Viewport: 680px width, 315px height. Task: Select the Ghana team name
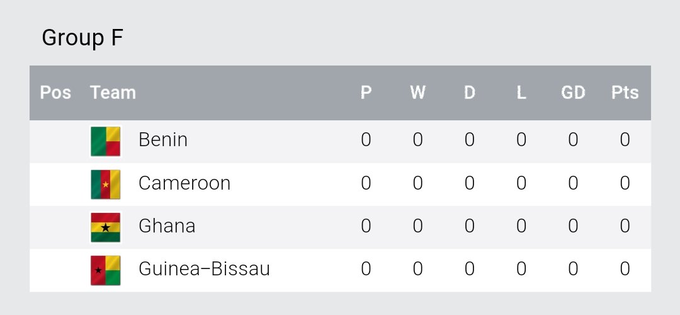[167, 226]
